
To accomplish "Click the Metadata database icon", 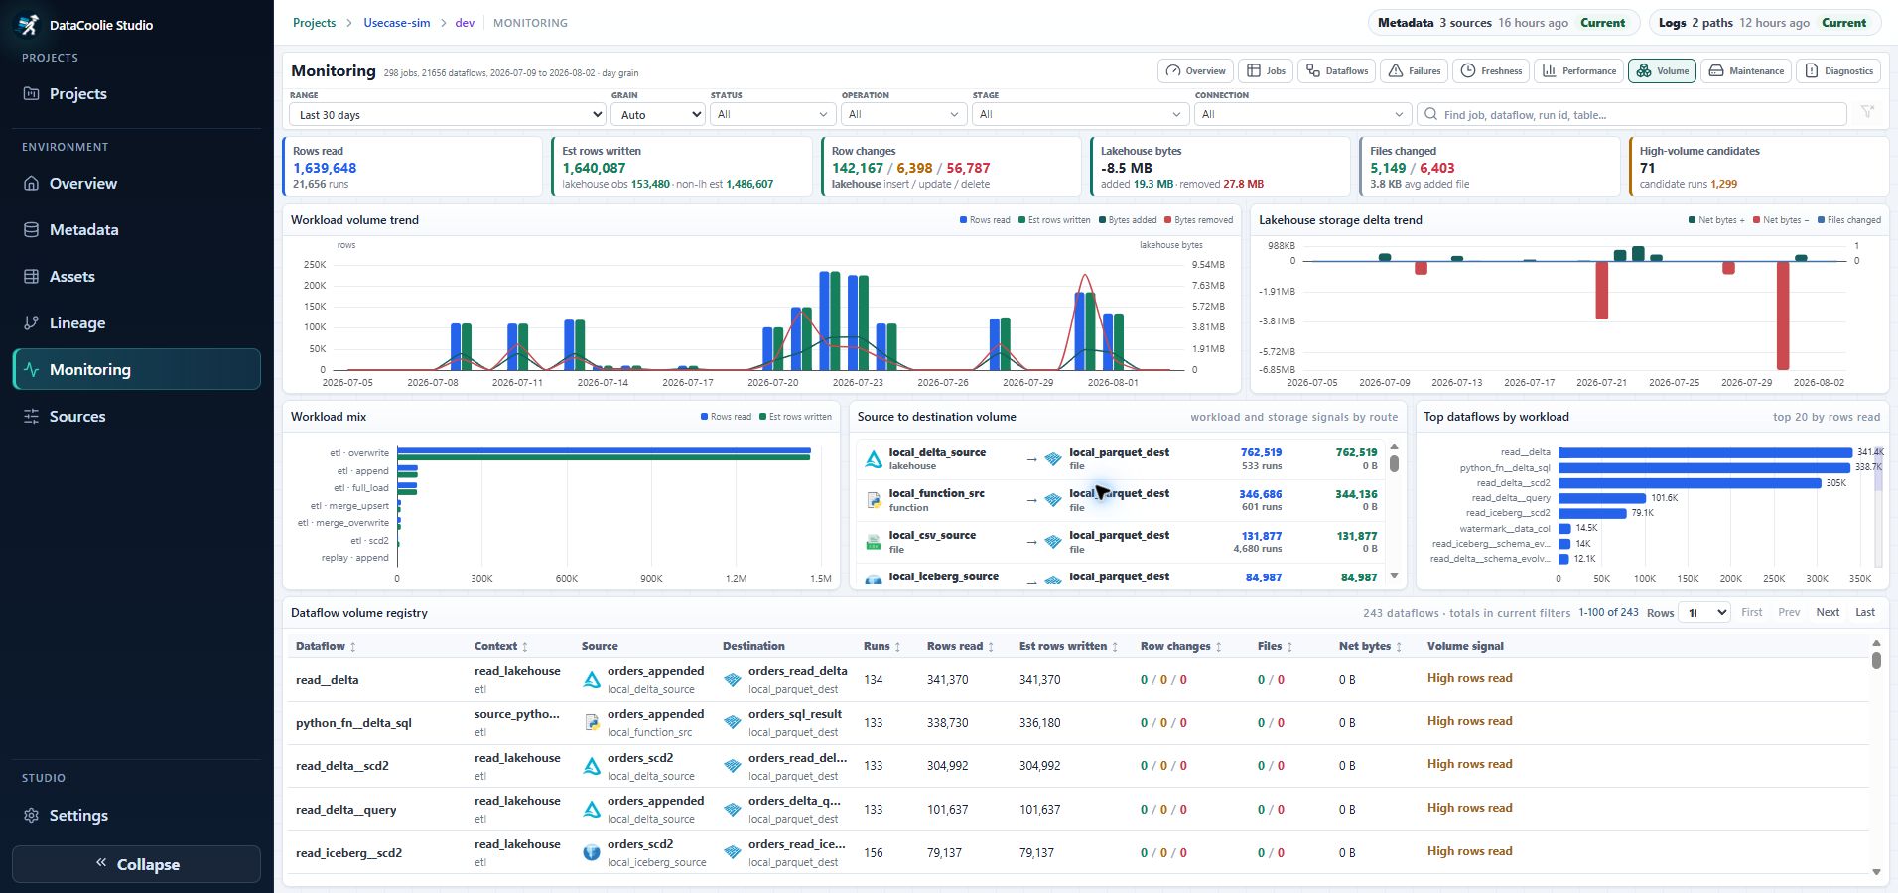I will 31,230.
